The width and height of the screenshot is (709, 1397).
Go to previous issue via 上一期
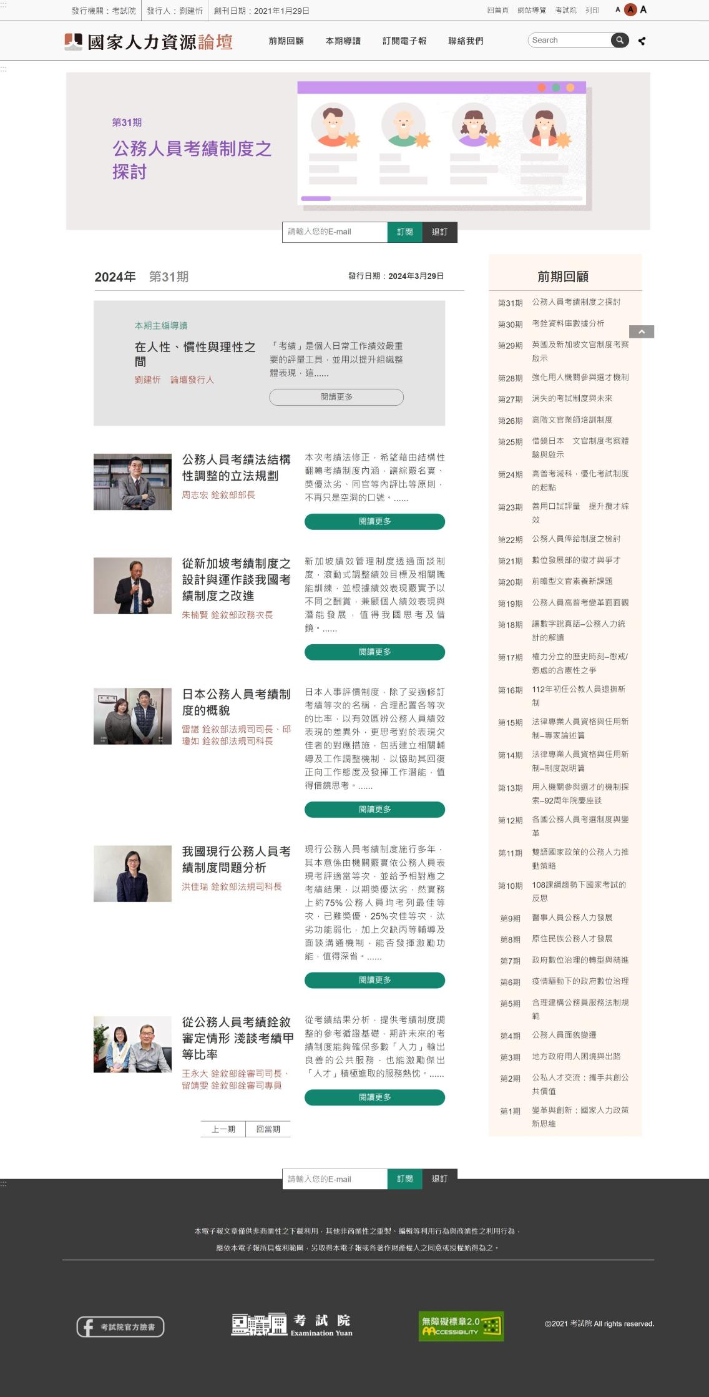[x=223, y=1129]
